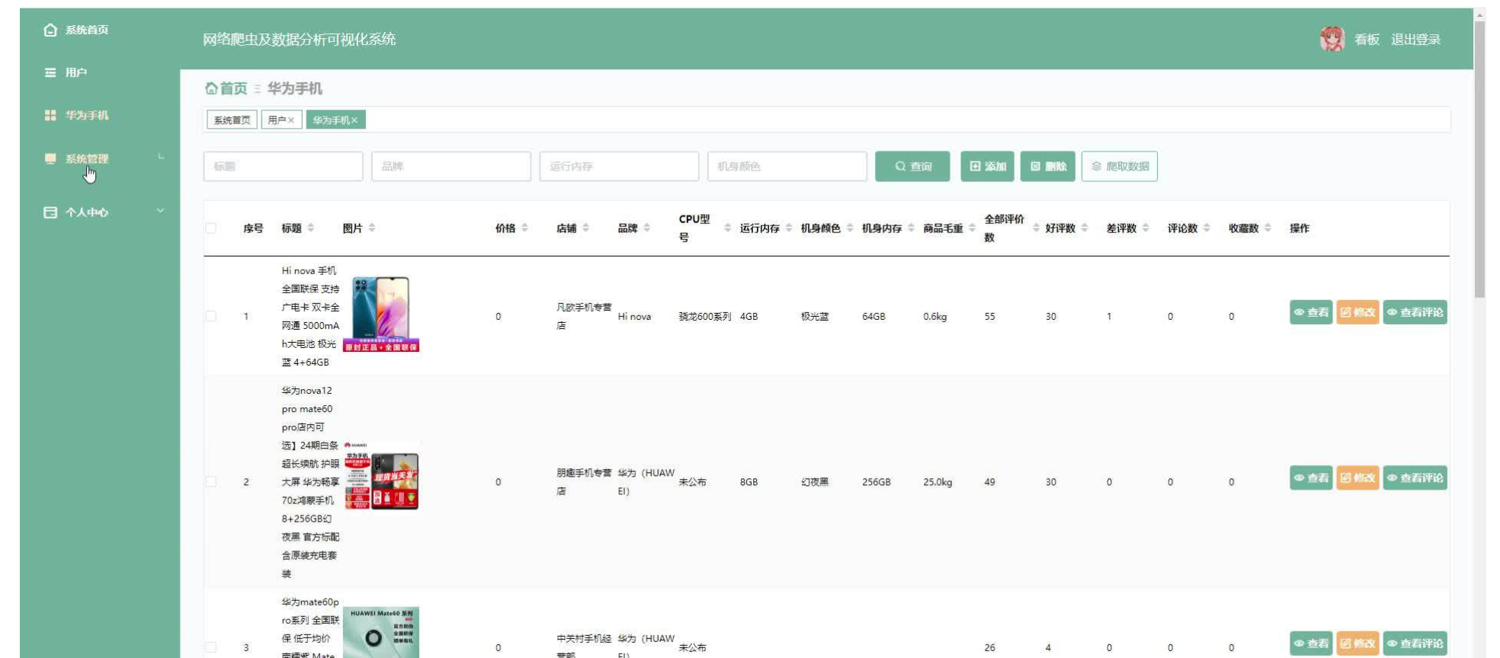This screenshot has height=658, width=1500.
Task: Focus the 运行内存 search input field
Action: pos(619,166)
